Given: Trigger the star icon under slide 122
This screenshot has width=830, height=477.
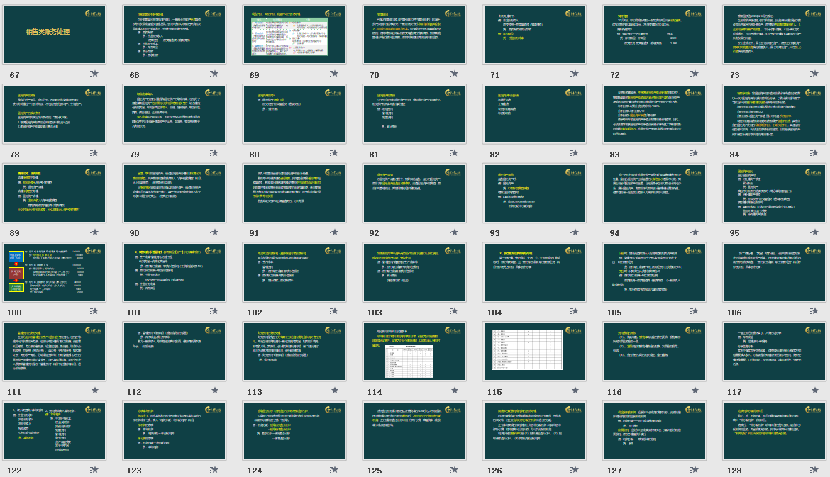Looking at the screenshot, I should click(x=94, y=470).
